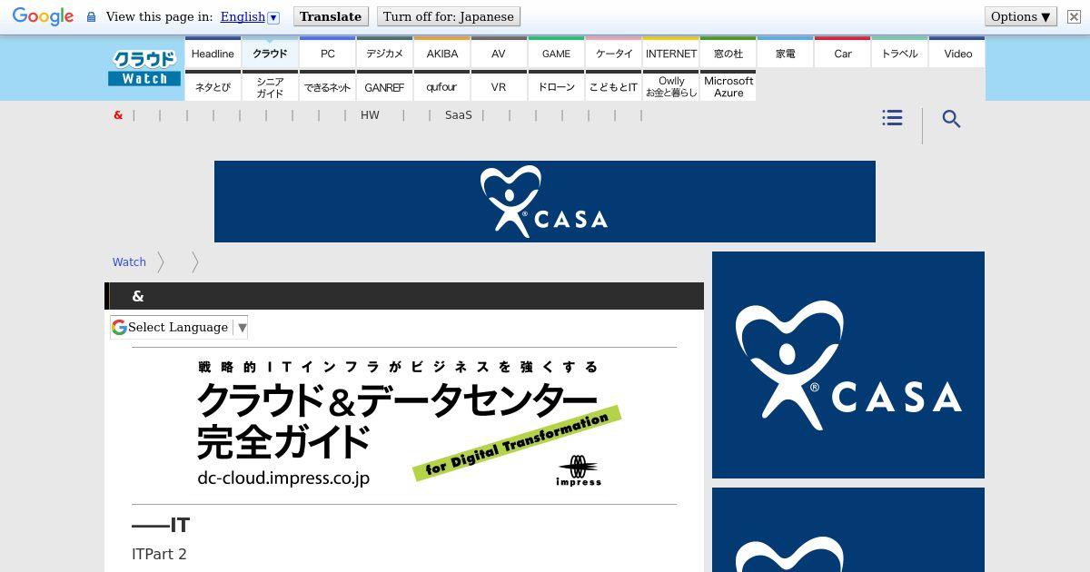Screen dimensions: 1090x572
Task: Go to the AKIBA tab
Action: 442,54
